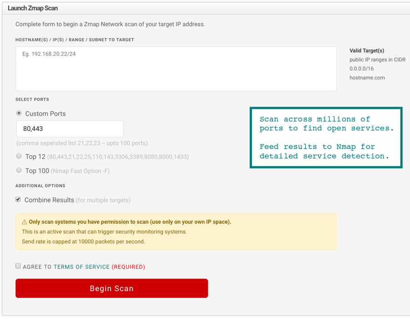Click the 'Complete form to begin a Zmap' description

[x=110, y=24]
